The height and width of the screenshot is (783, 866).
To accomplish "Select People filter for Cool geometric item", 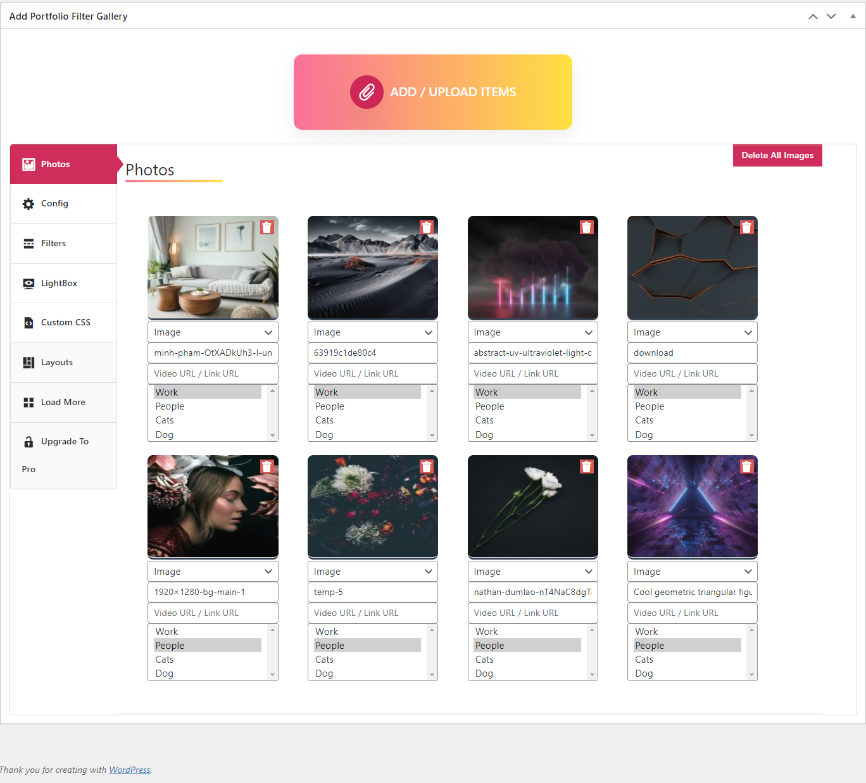I will click(687, 646).
